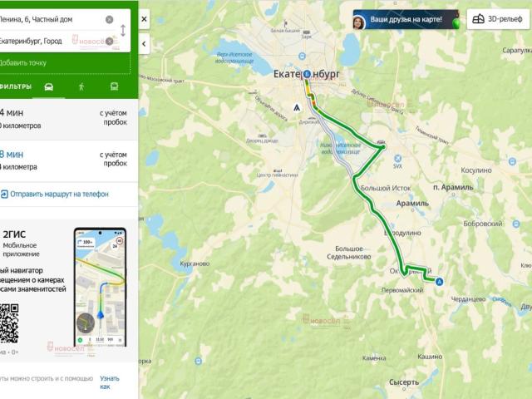Toggle the 3D-рельеф map view
This screenshot has width=532, height=399.
click(497, 19)
